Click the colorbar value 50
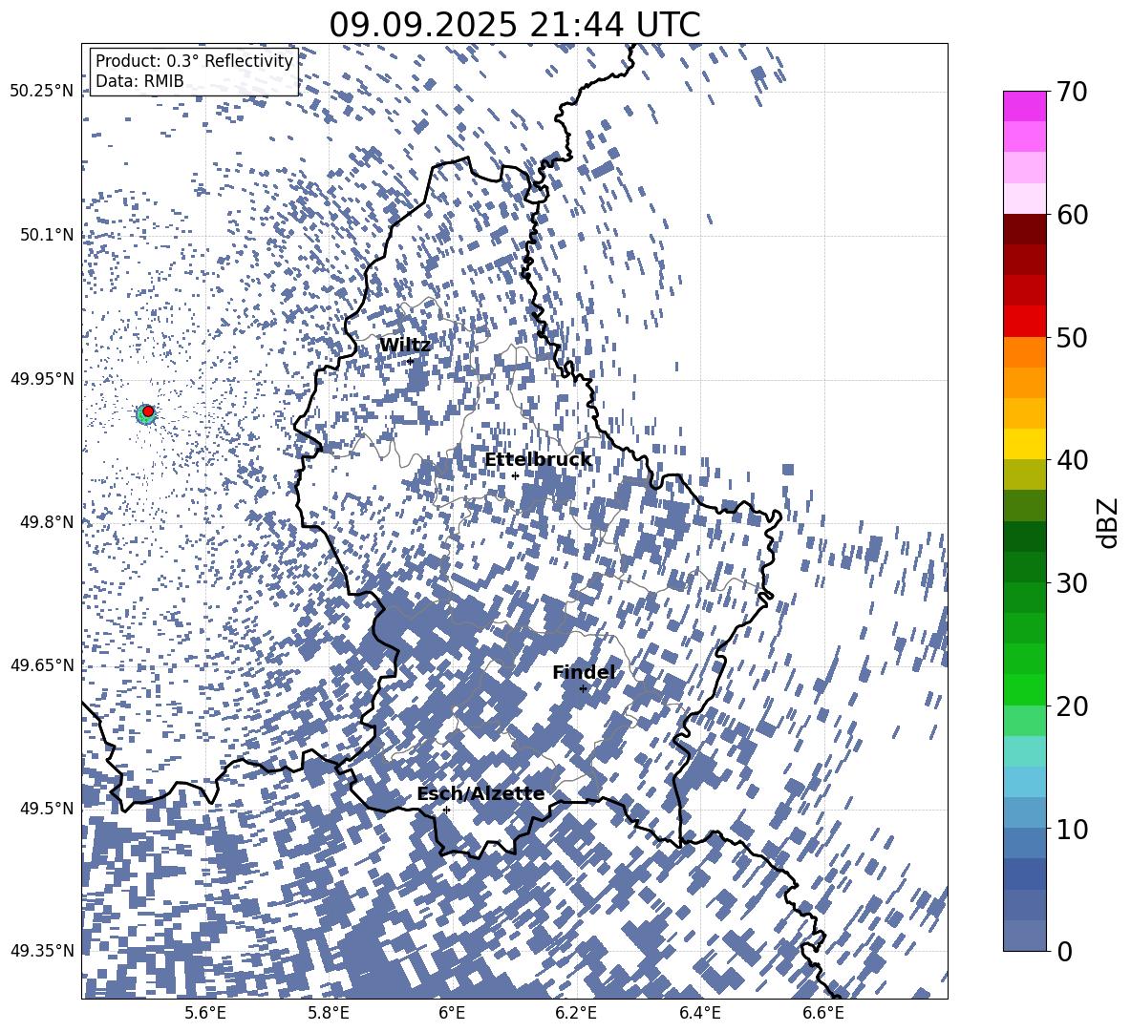This screenshot has width=1131, height=1032. pyautogui.click(x=1073, y=337)
